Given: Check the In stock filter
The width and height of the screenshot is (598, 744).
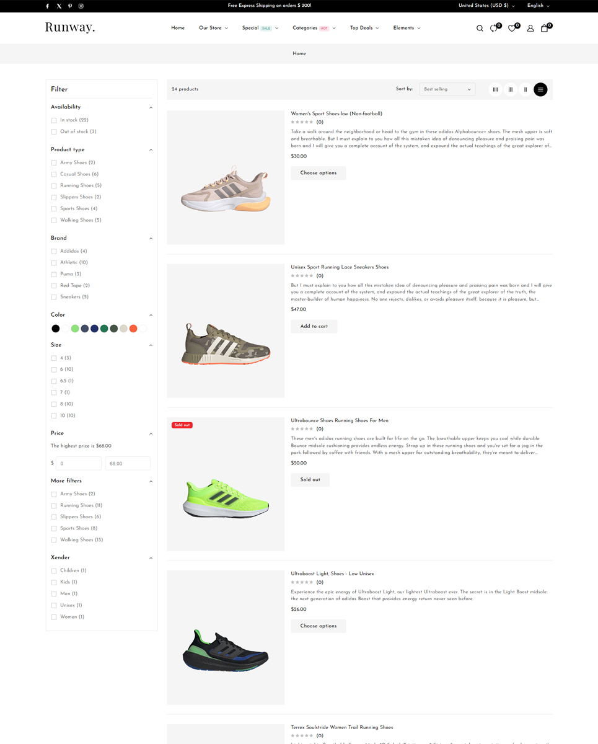Looking at the screenshot, I should pos(54,120).
